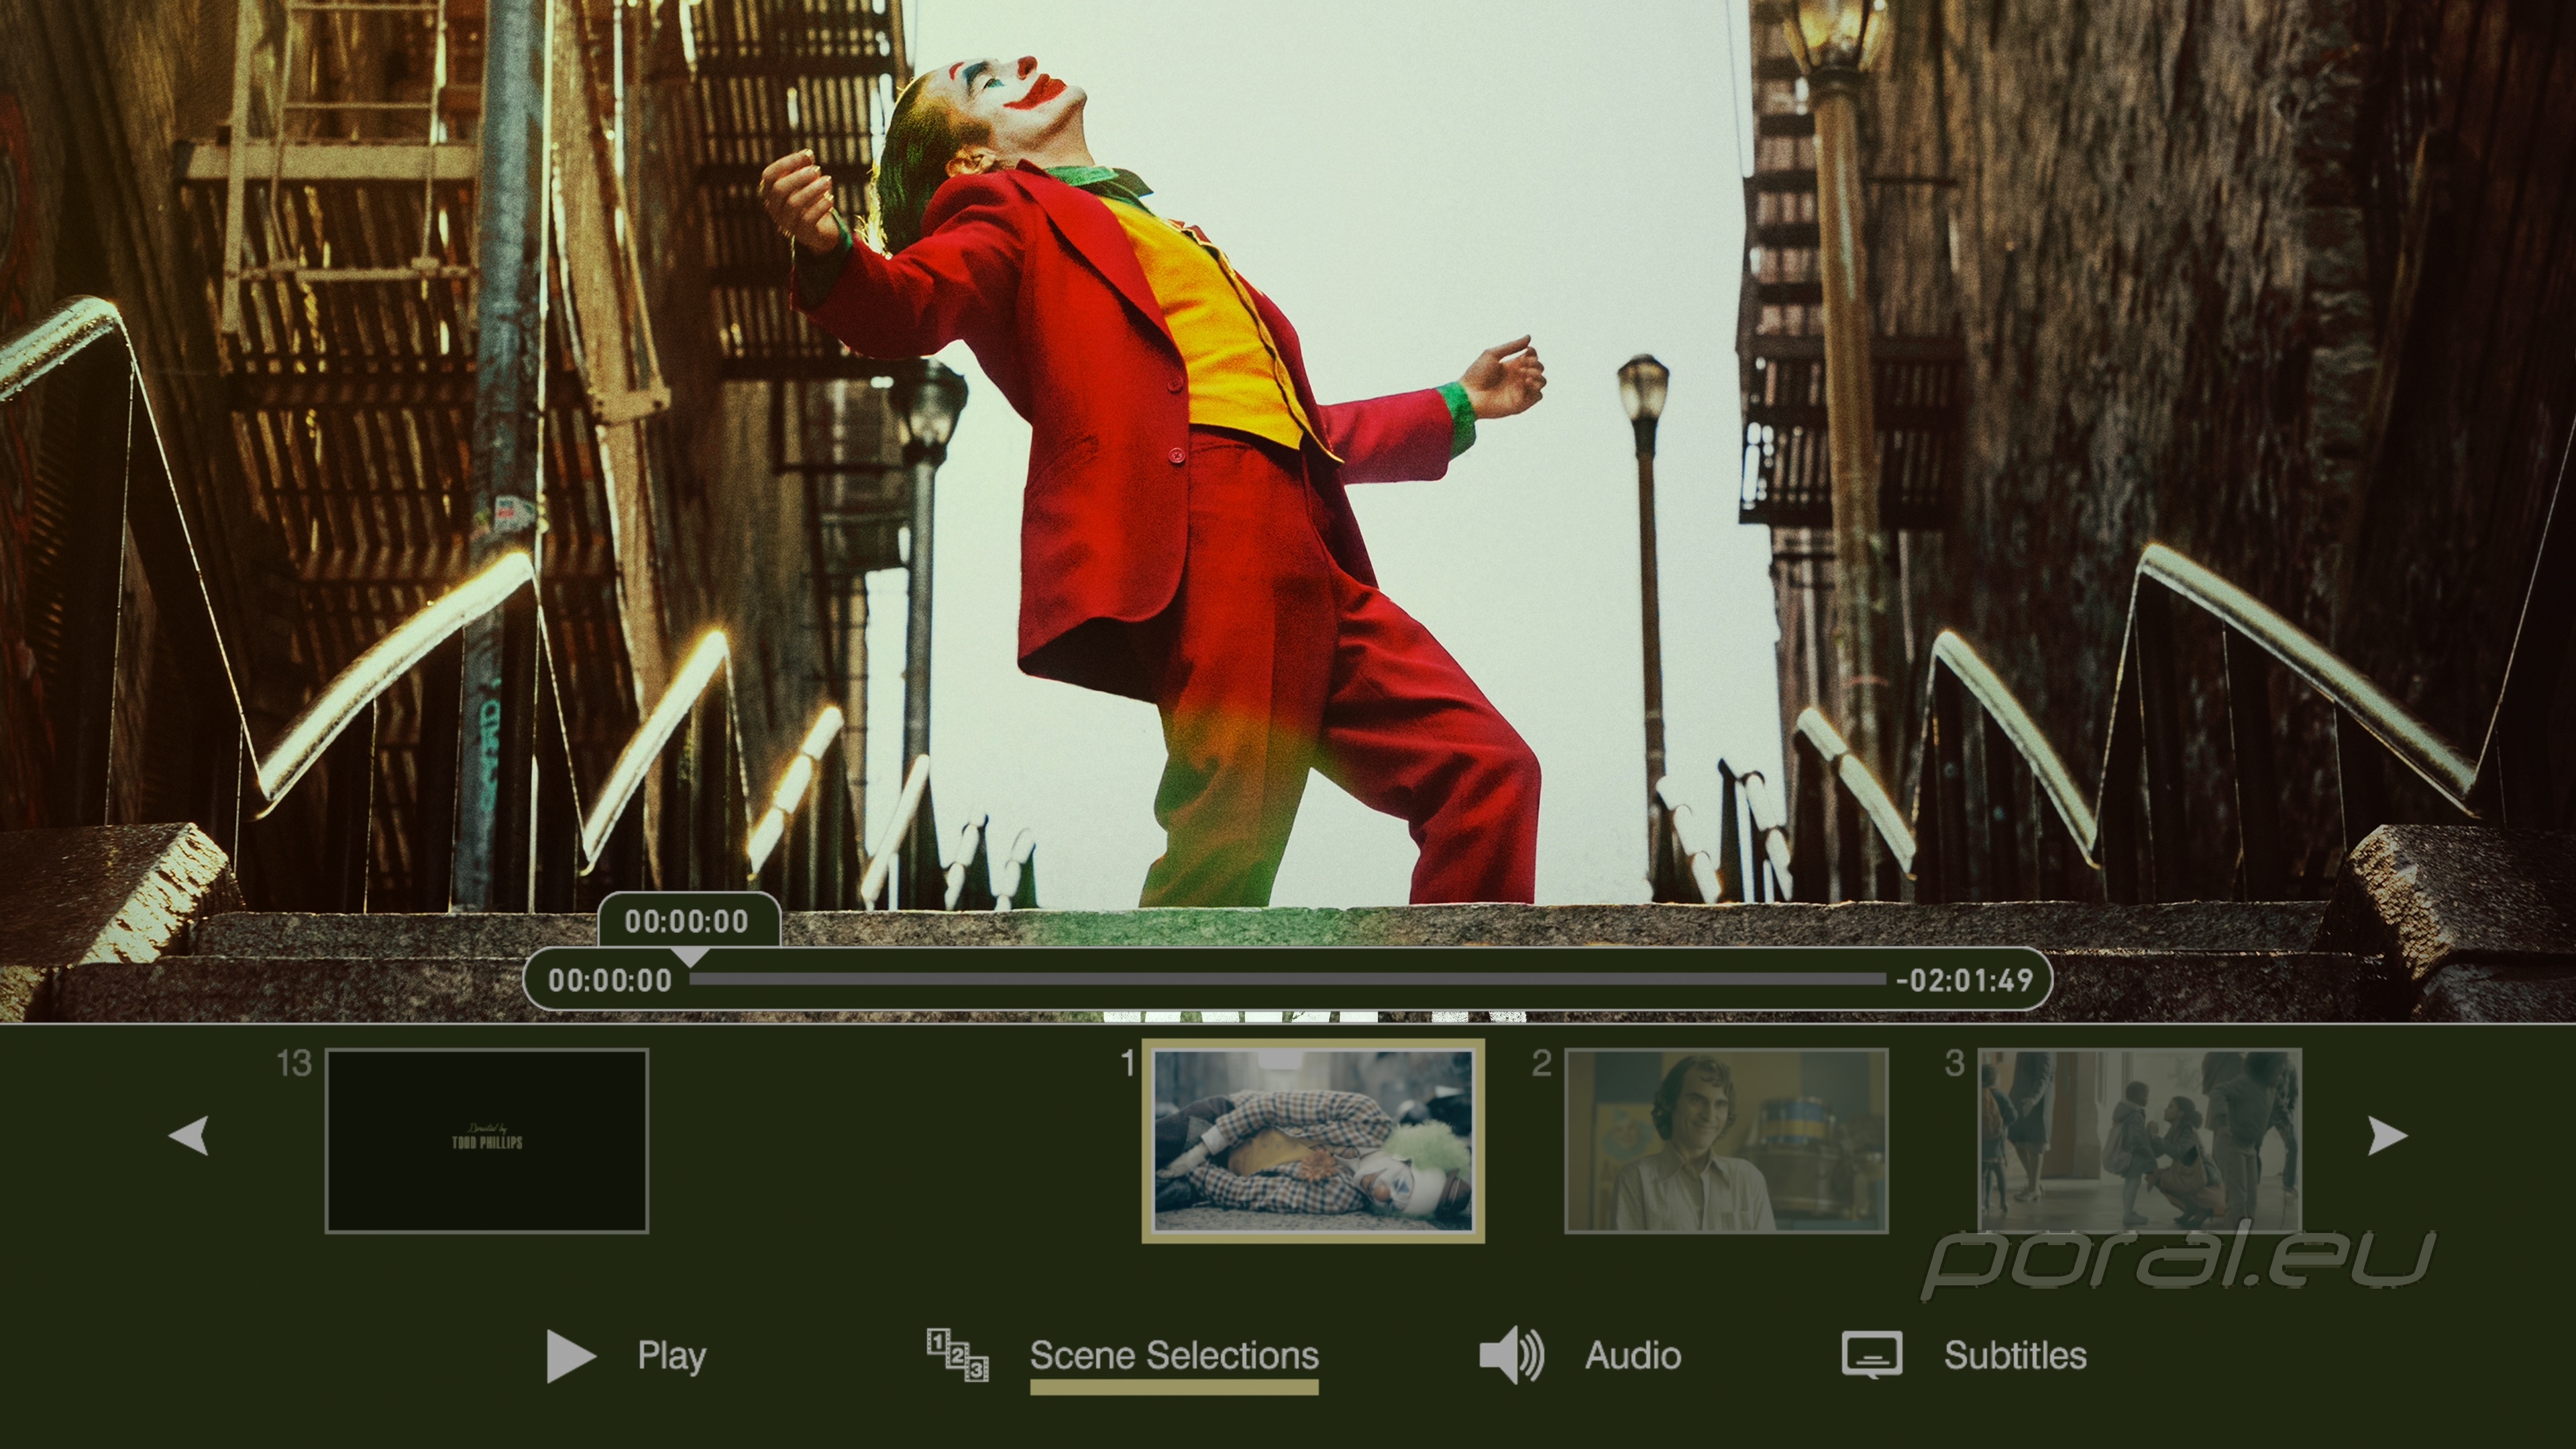Open the Audio menu item
The width and height of the screenshot is (2576, 1449).
(x=1633, y=1356)
